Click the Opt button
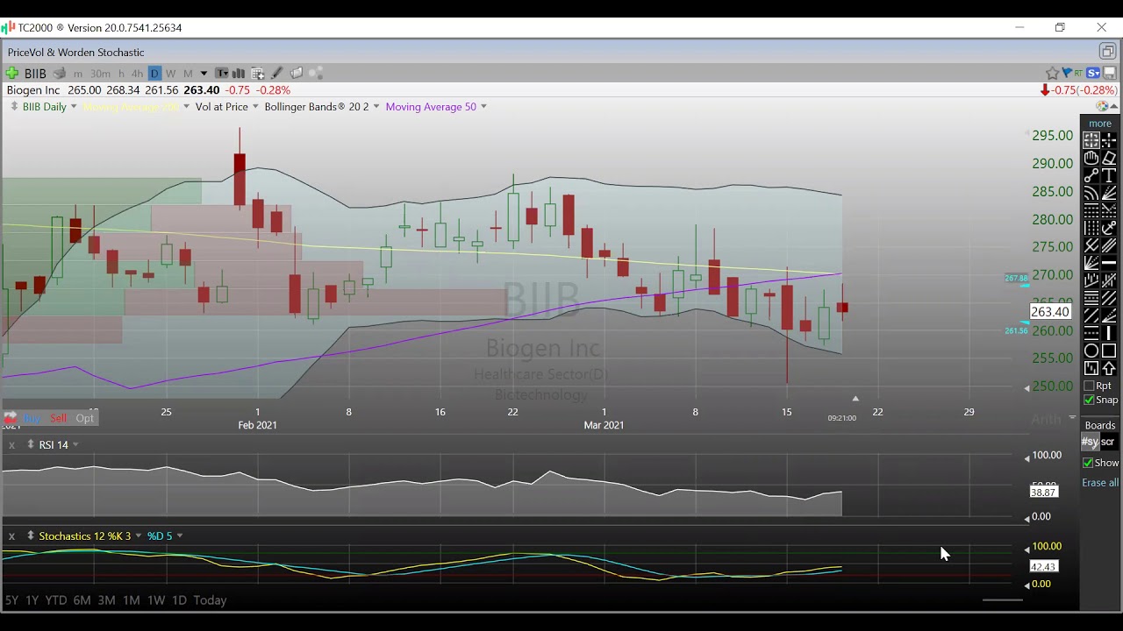The image size is (1123, 631). click(x=84, y=418)
